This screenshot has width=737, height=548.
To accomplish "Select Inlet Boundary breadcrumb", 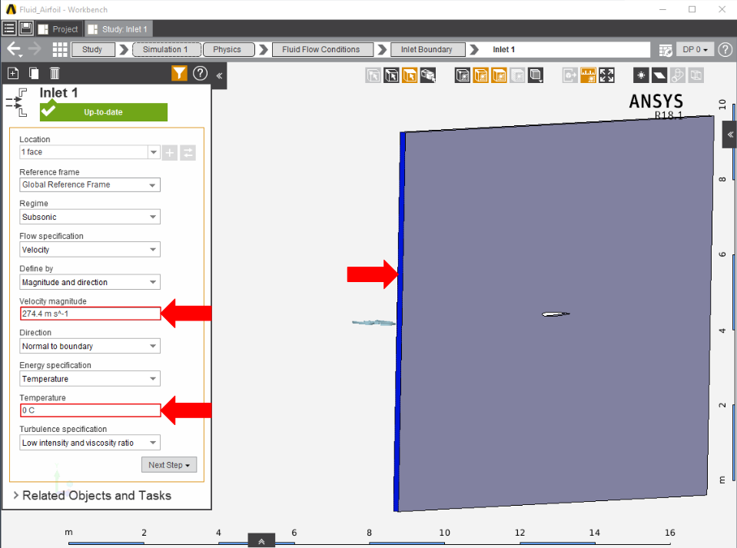I will pyautogui.click(x=428, y=49).
